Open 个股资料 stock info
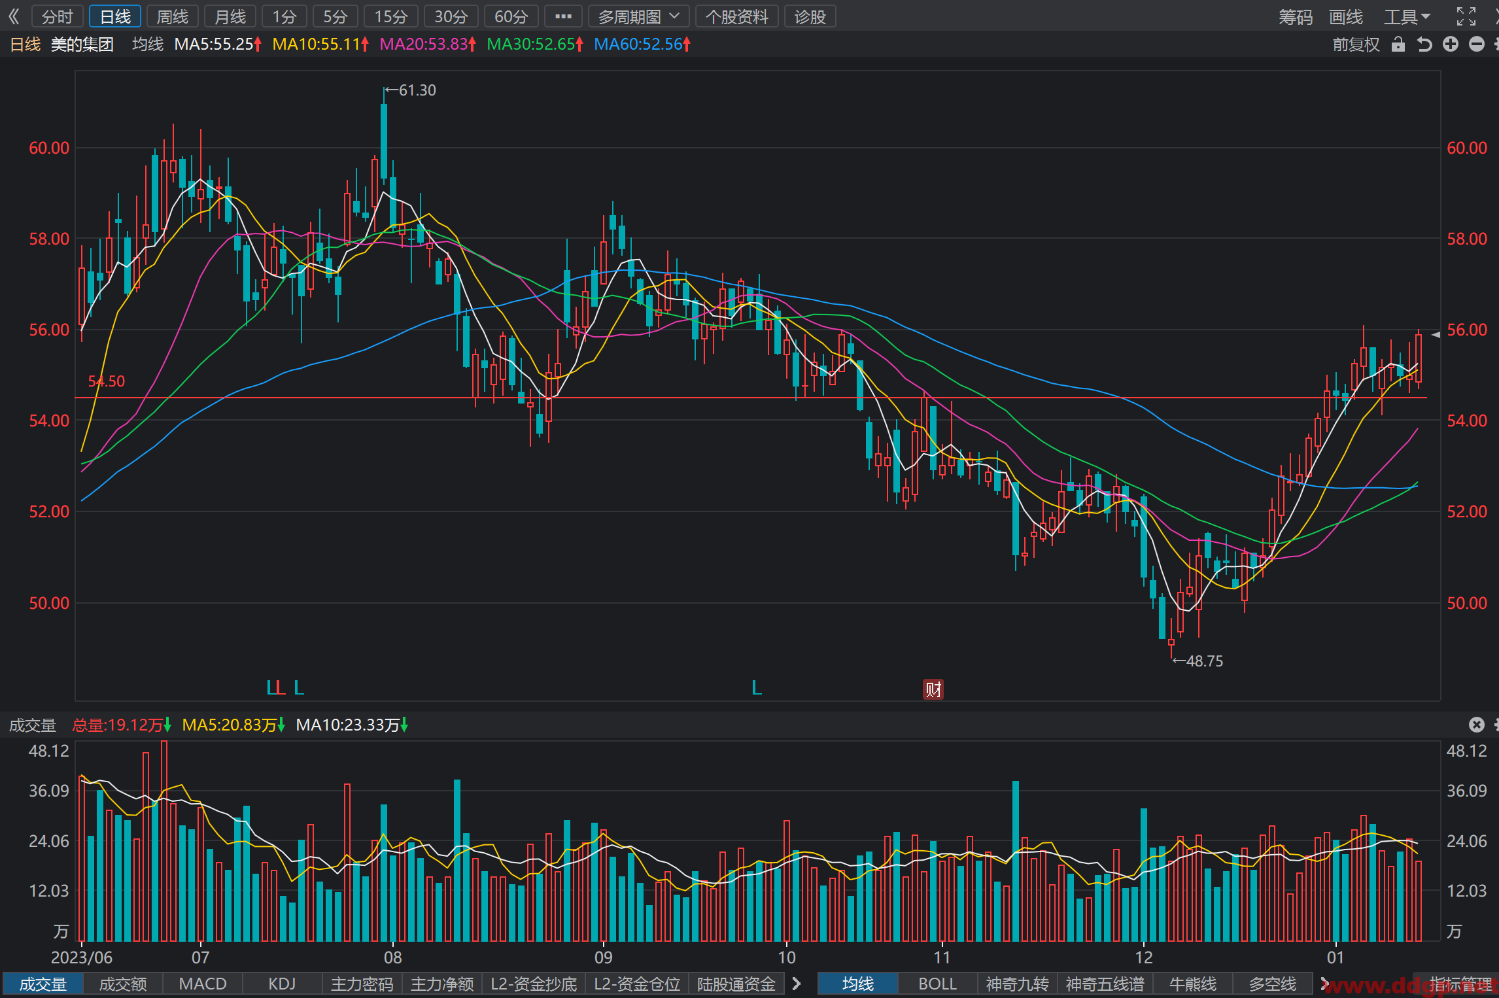The width and height of the screenshot is (1499, 998). pyautogui.click(x=736, y=16)
